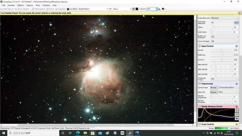242x136 pixels.
Task: Click the dark red reticule icon
Action: (x=137, y=9)
